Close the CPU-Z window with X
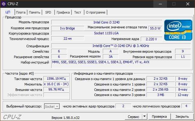 (x=188, y=4)
